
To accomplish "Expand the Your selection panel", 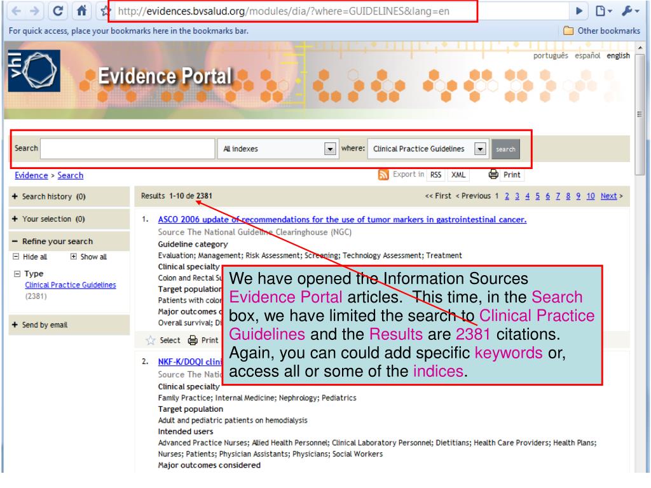I will pos(69,219).
